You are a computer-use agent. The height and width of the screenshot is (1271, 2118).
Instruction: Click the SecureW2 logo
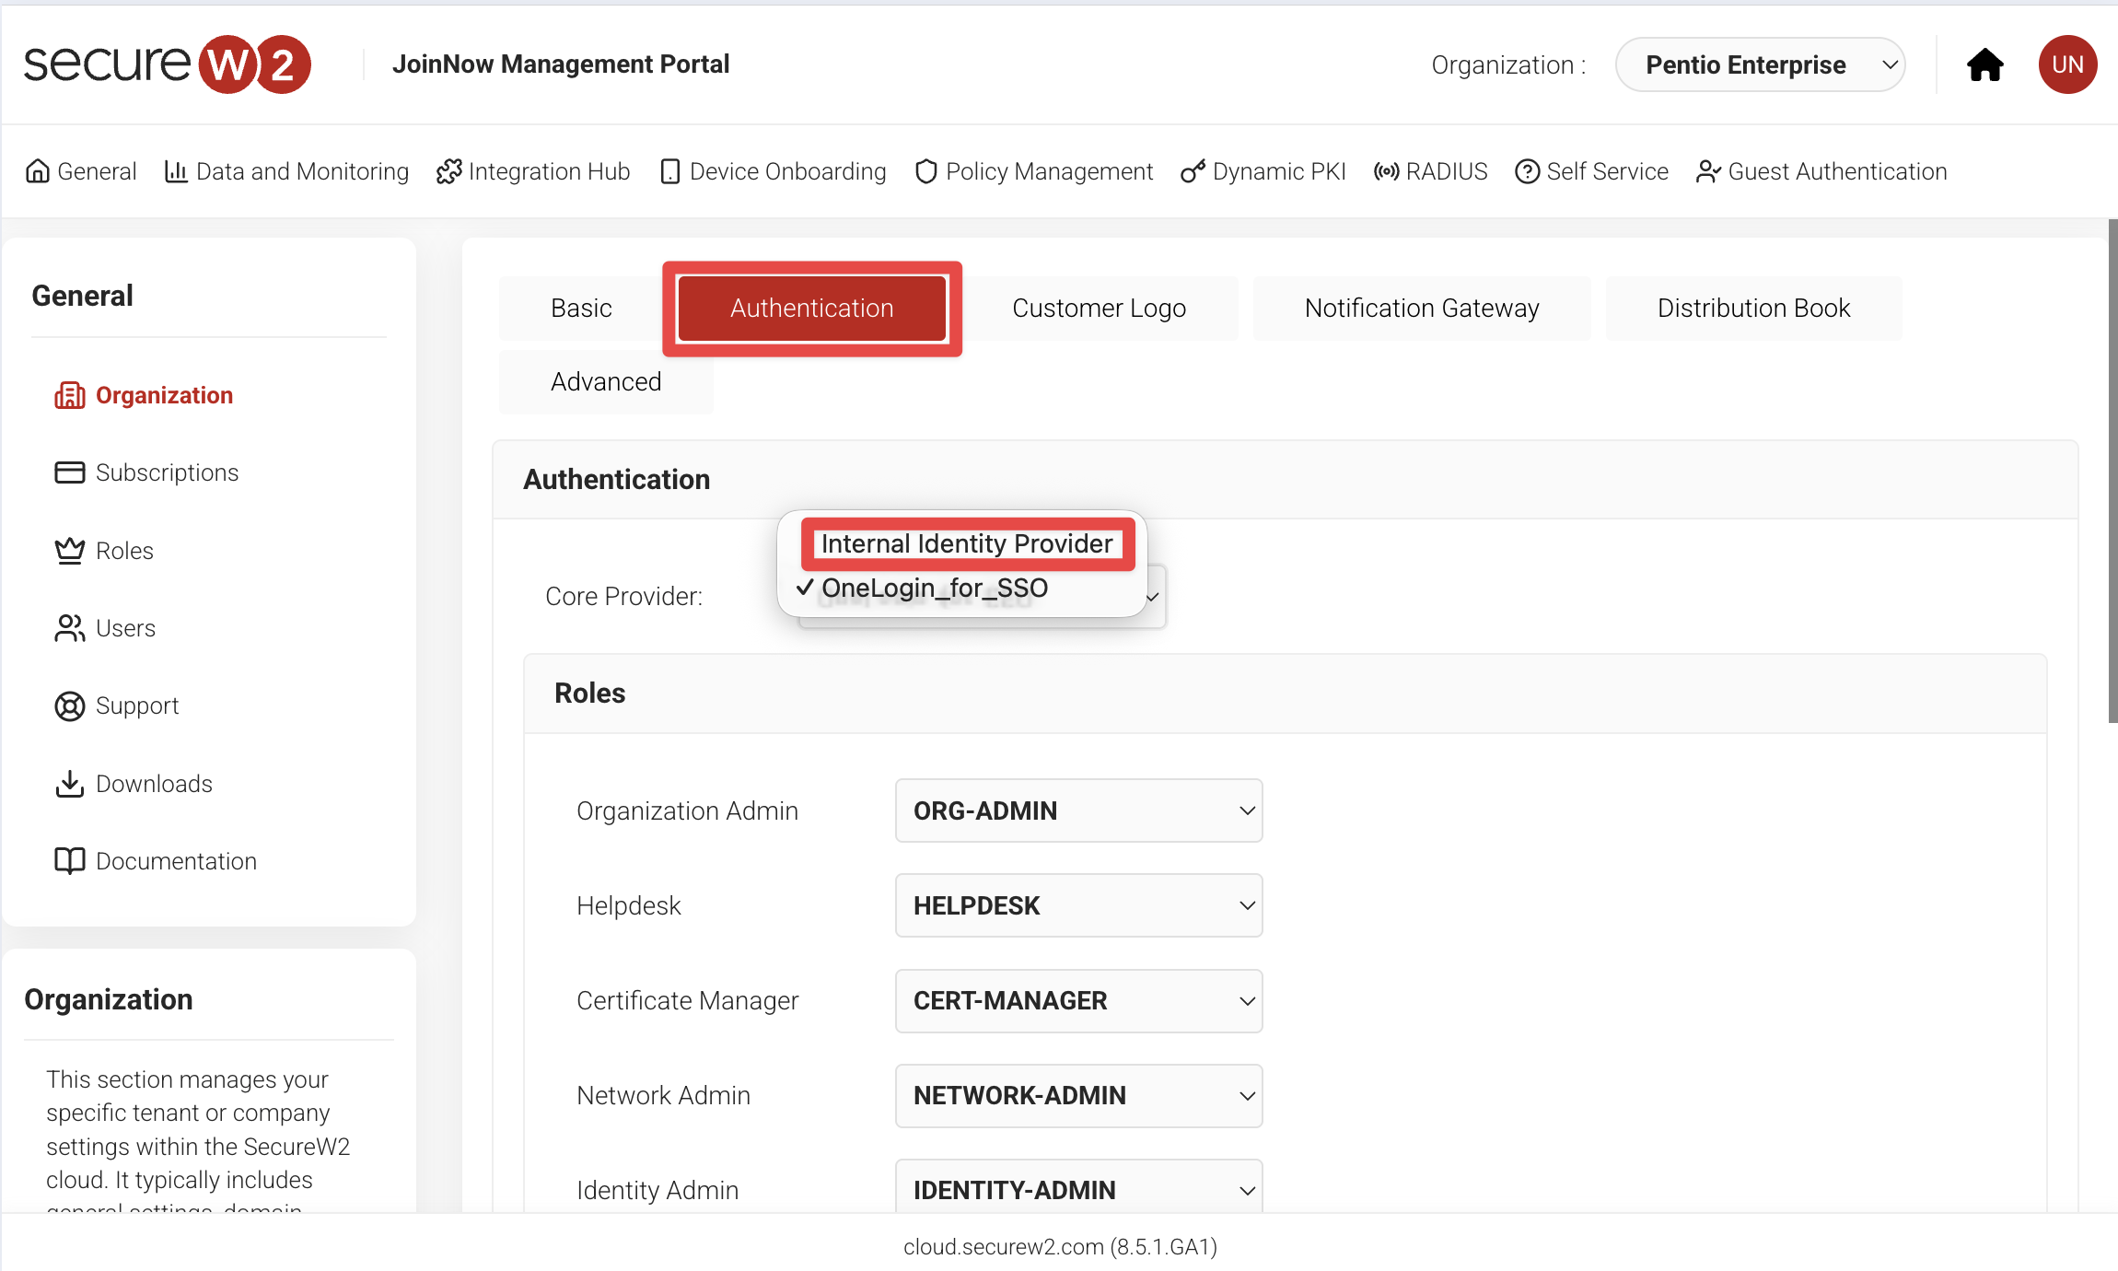coord(167,64)
